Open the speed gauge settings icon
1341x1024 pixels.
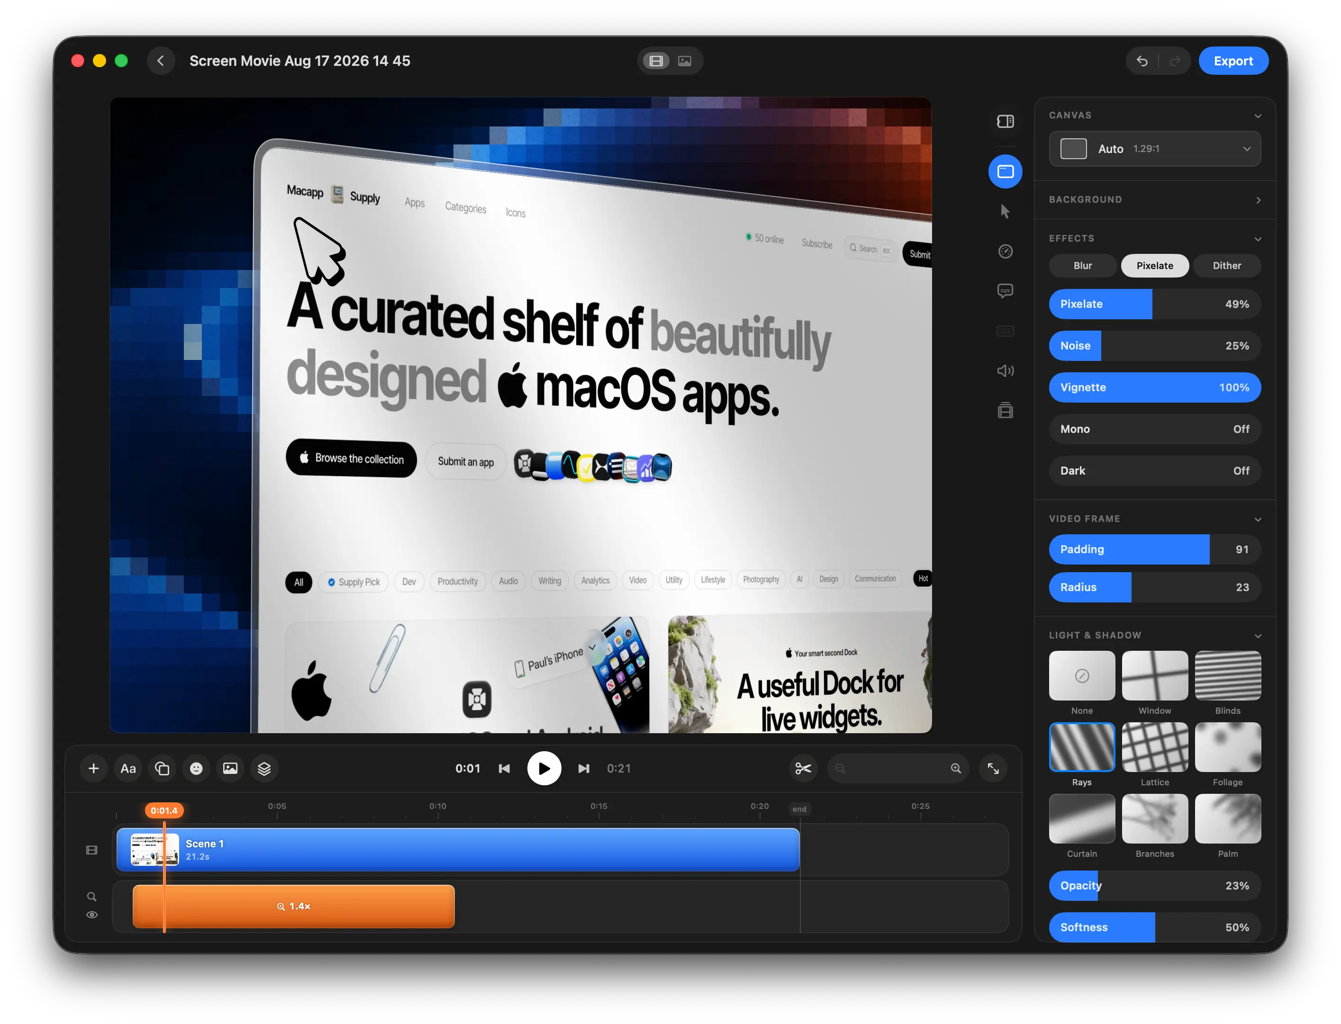click(1006, 251)
